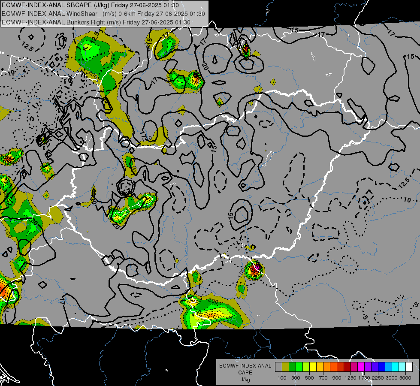Click the CAPE label in the legend
The height and width of the screenshot is (386, 420).
point(245,373)
